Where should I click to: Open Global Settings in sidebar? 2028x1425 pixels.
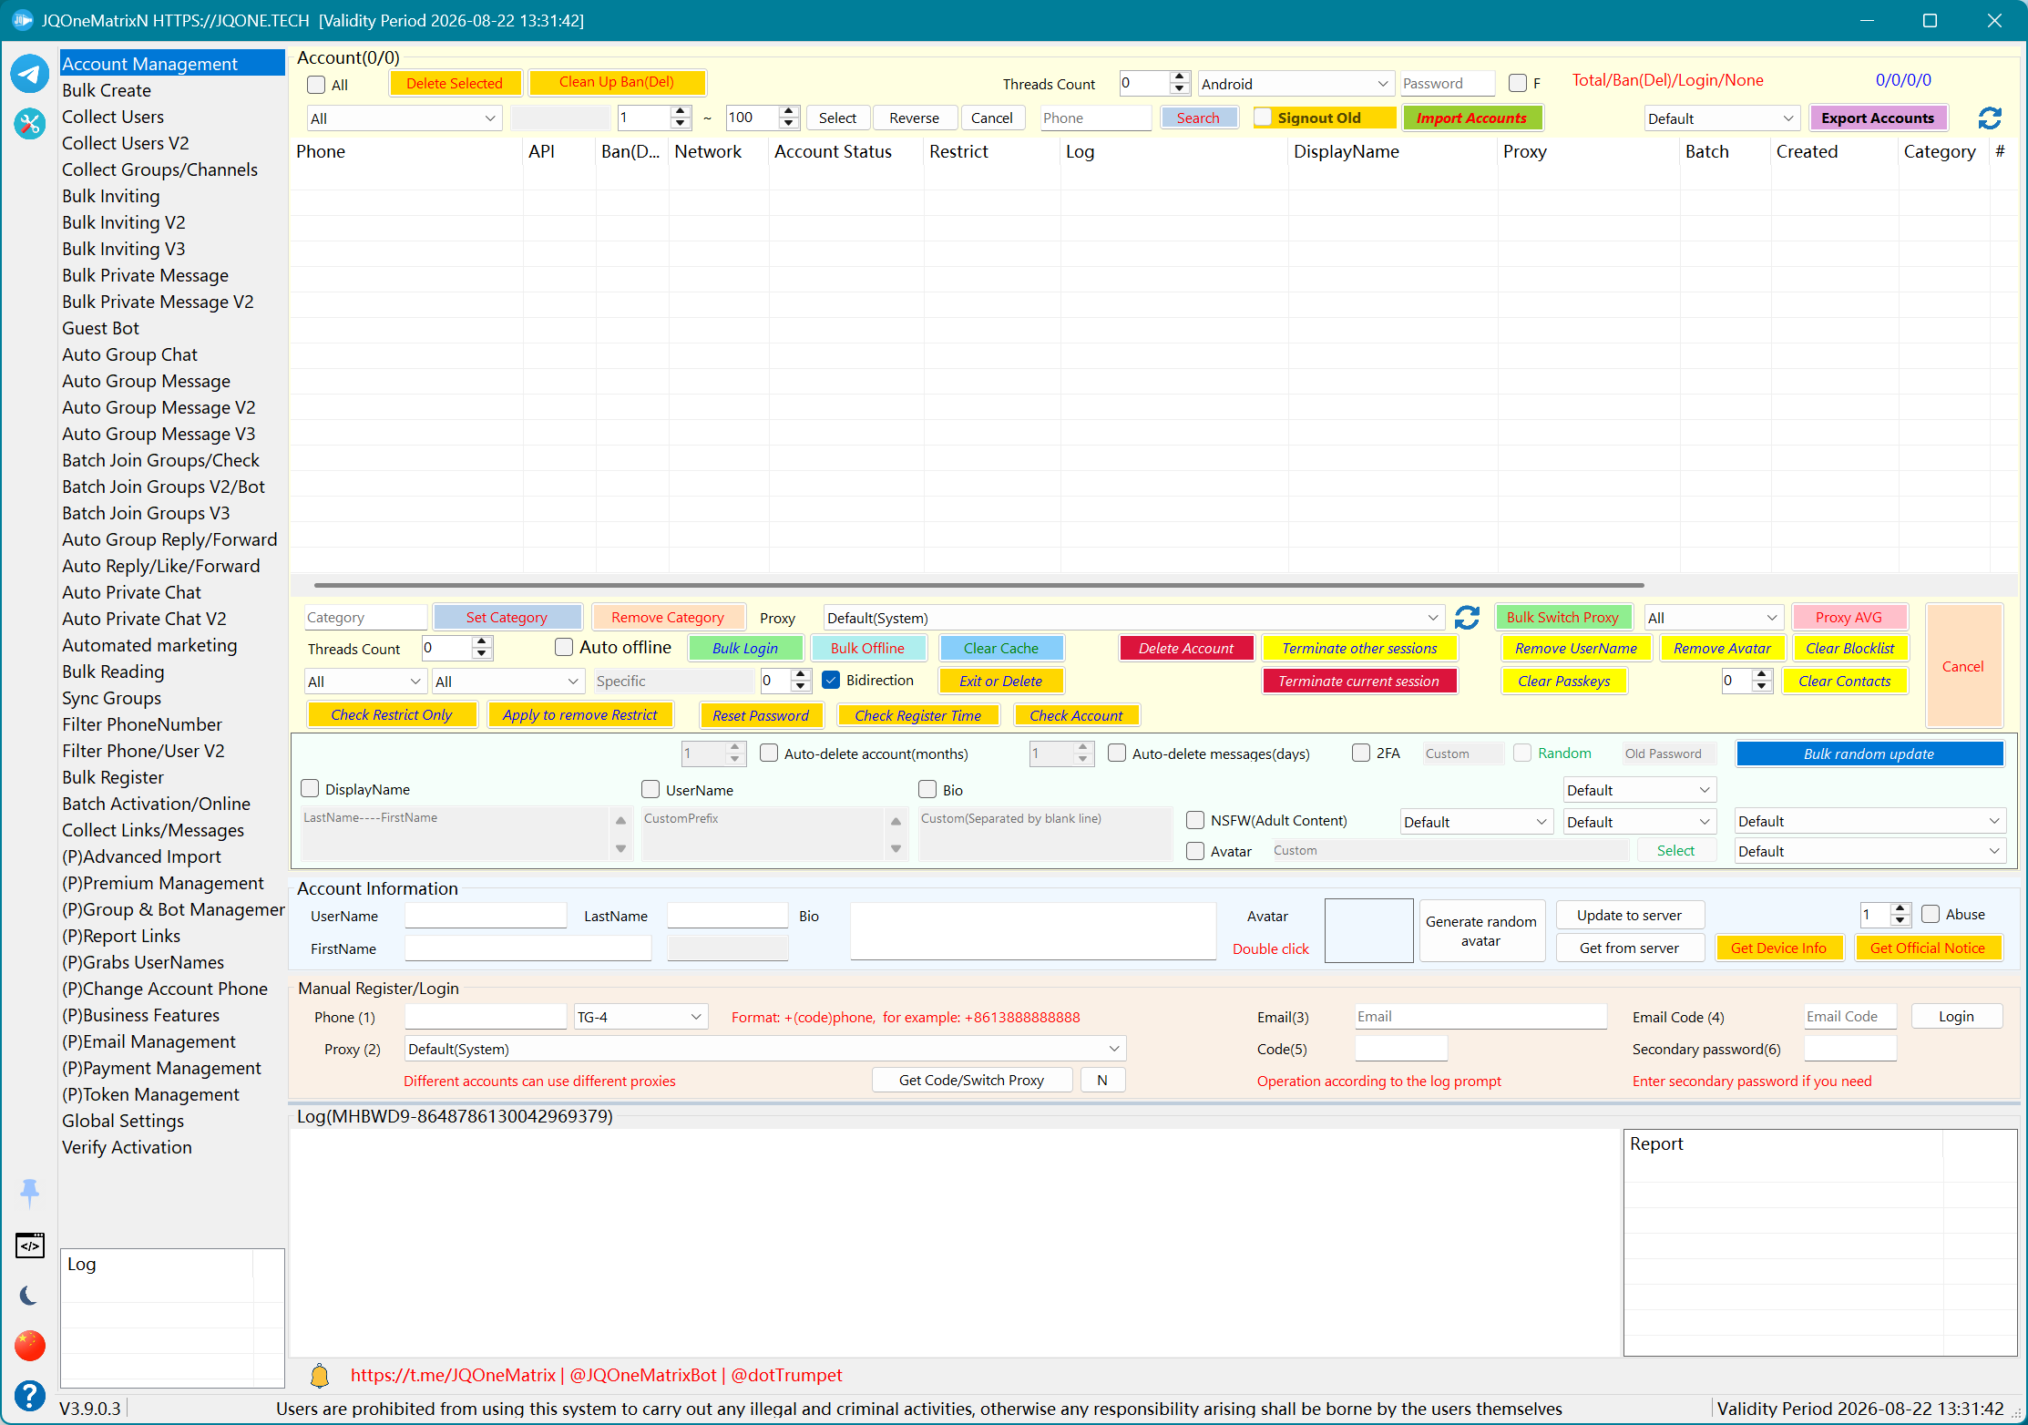click(x=122, y=1121)
